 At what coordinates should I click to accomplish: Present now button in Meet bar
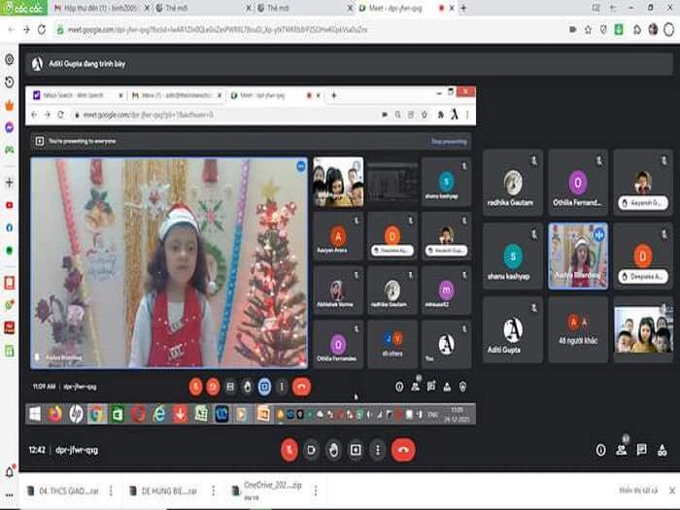coord(356,450)
